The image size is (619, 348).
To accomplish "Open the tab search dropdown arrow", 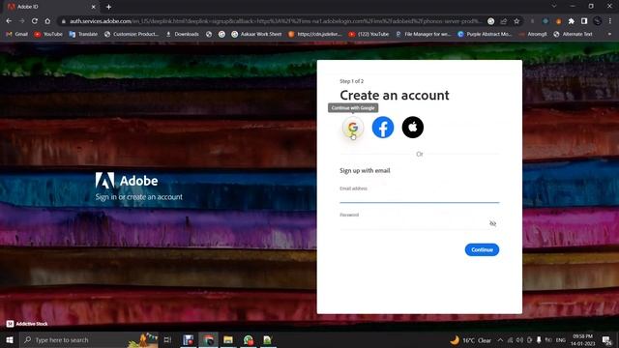I will click(x=554, y=7).
